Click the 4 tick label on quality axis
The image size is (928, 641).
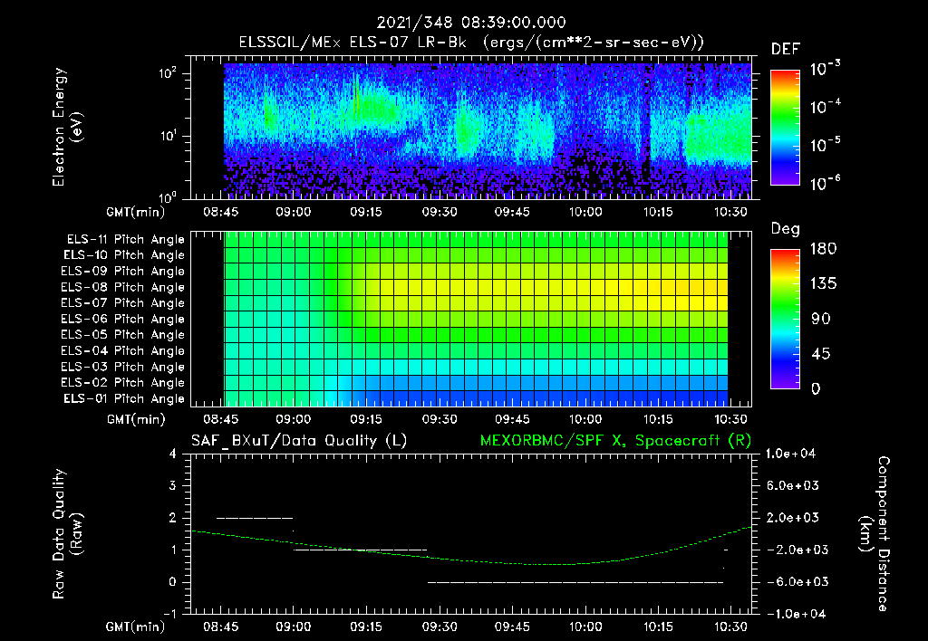(x=173, y=454)
